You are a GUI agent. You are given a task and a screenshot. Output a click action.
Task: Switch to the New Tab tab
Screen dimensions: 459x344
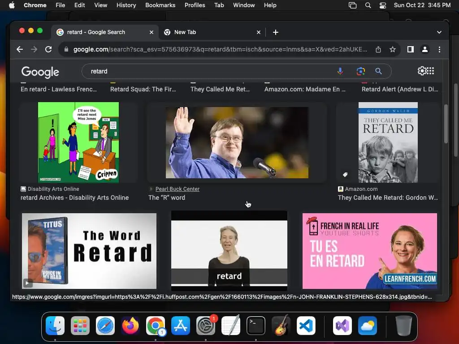[212, 32]
